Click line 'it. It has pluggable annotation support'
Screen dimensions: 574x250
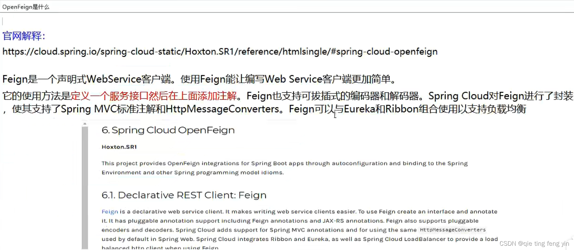coord(290,221)
